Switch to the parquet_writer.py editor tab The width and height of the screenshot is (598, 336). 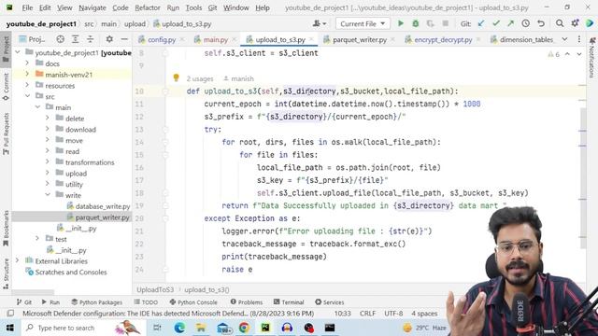359,39
